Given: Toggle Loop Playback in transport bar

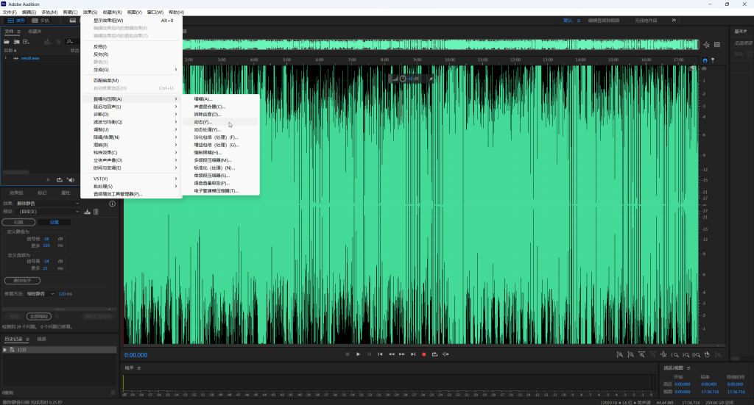Looking at the screenshot, I should [434, 354].
